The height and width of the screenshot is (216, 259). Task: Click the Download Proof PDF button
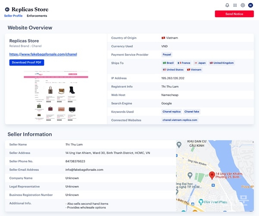27,62
